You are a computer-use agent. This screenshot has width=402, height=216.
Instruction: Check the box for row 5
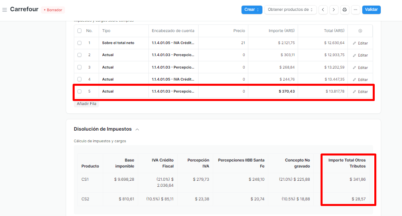[79, 91]
